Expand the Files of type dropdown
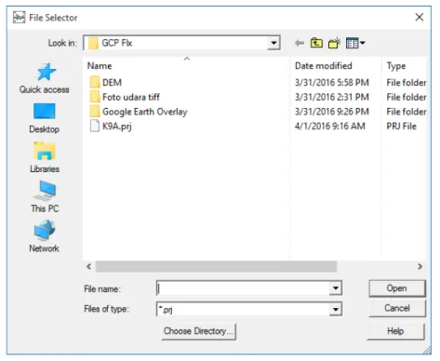The image size is (440, 361). (336, 309)
